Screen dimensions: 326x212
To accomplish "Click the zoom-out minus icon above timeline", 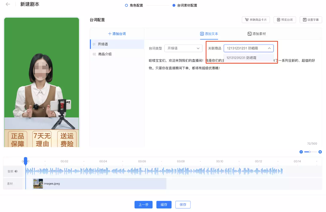I will pos(301,152).
